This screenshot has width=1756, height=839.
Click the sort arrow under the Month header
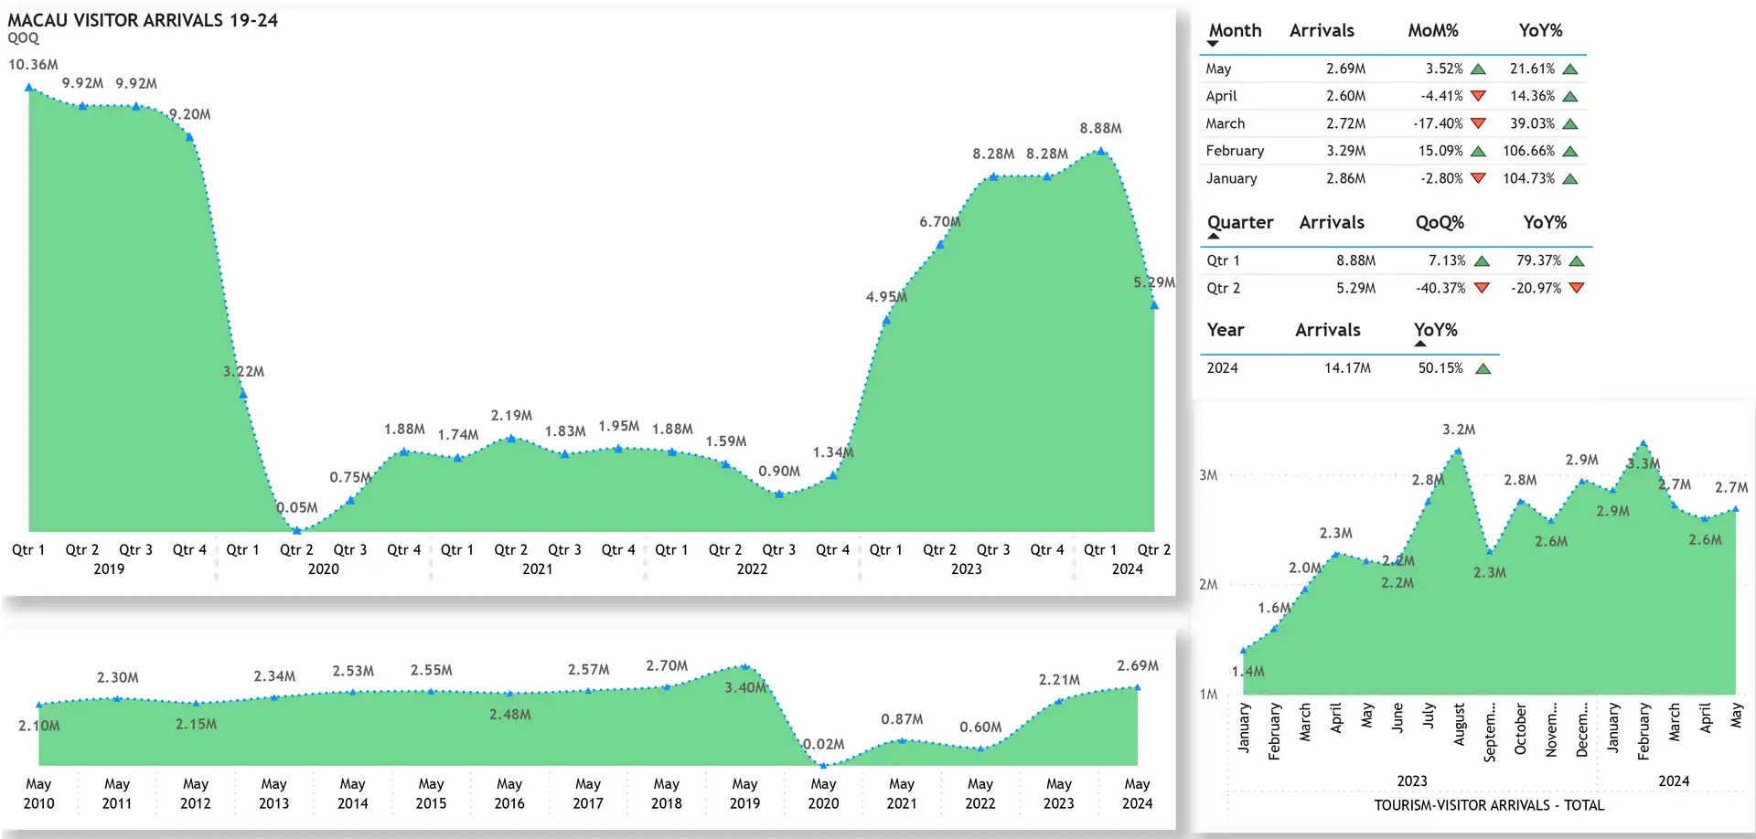pyautogui.click(x=1214, y=44)
